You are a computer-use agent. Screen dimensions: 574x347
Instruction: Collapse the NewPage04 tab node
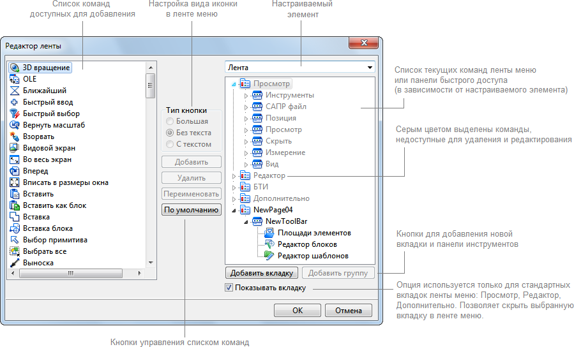234,210
